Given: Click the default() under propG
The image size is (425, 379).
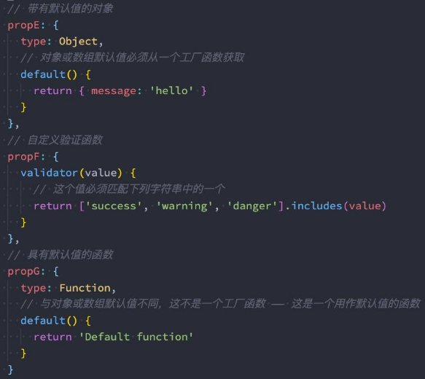Looking at the screenshot, I should (x=49, y=321).
